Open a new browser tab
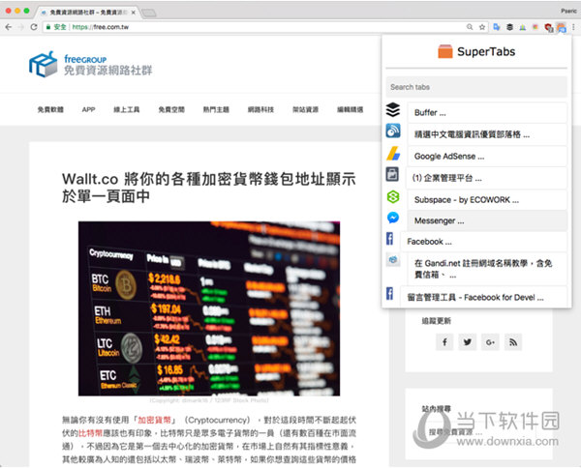This screenshot has width=581, height=468. click(x=149, y=13)
